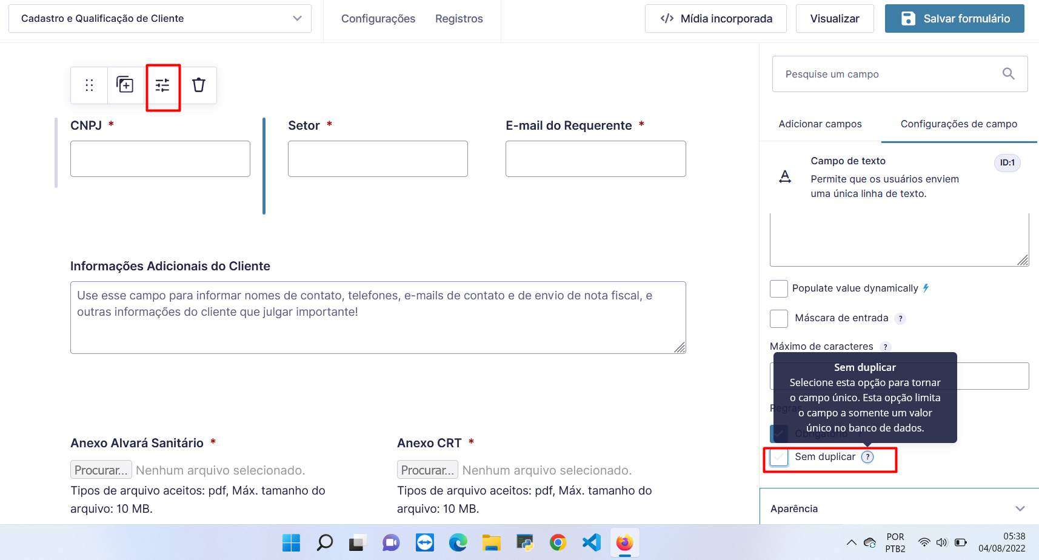Click the POR PTB2 language indicator
Viewport: 1039px width, 560px height.
click(895, 542)
